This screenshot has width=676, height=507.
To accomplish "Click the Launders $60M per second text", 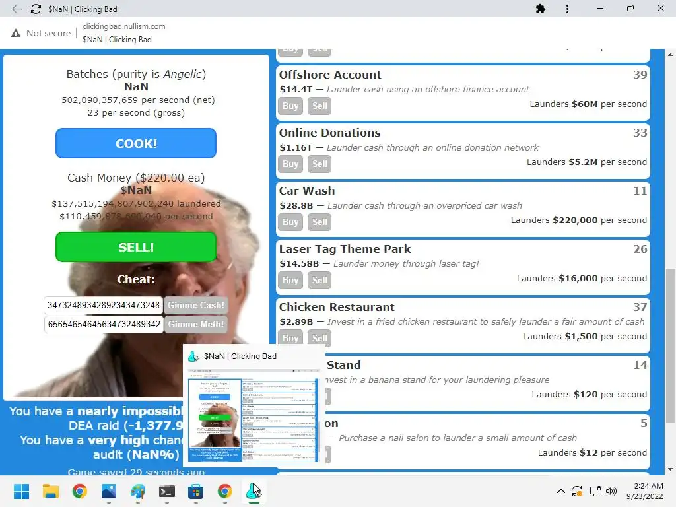I will (x=588, y=104).
